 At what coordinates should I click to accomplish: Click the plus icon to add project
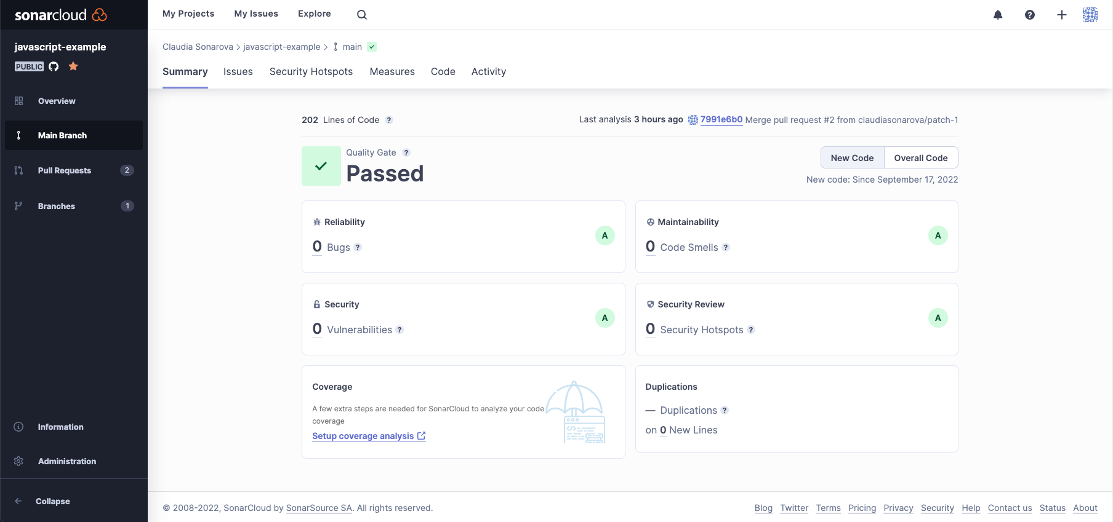click(x=1062, y=15)
